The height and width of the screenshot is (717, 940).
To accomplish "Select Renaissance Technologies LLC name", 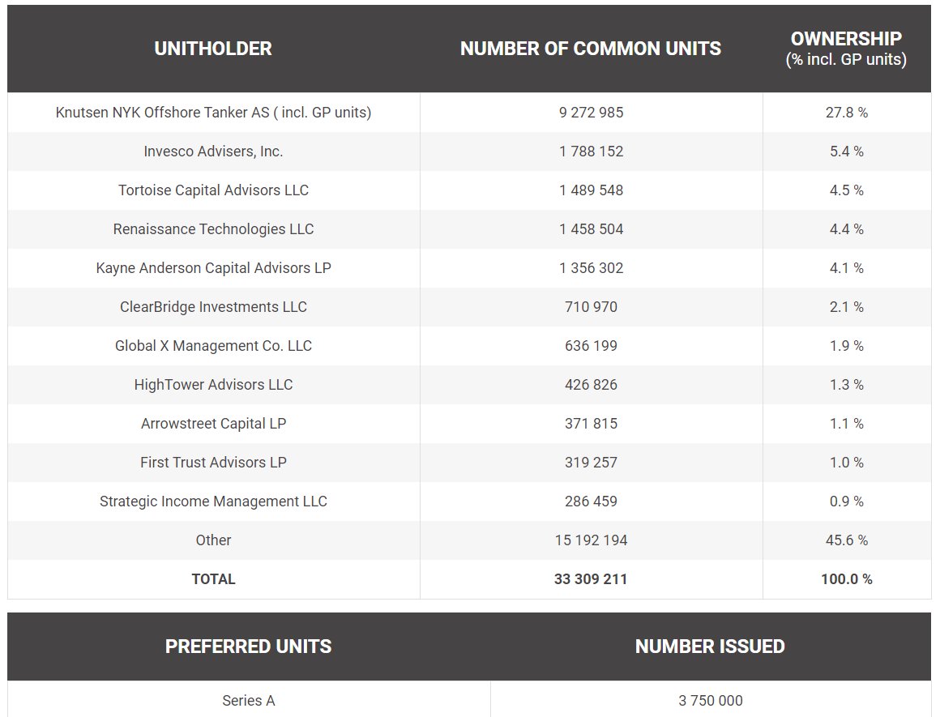I will click(x=213, y=229).
